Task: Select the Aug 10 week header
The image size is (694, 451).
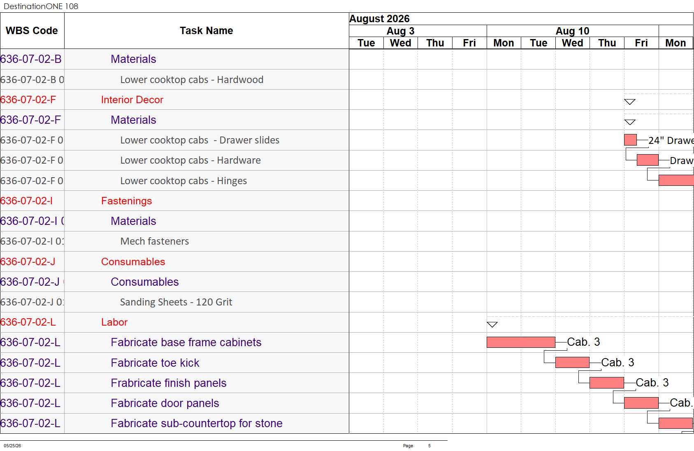Action: point(573,31)
